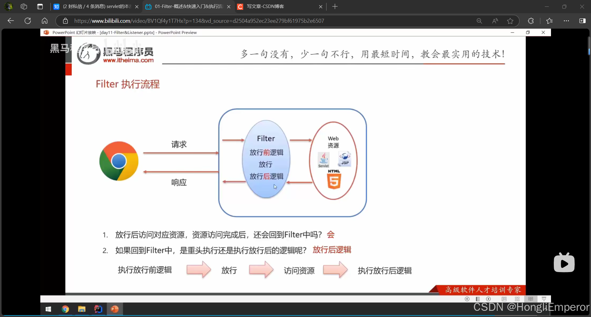Open File Explorer from recorded taskbar

pyautogui.click(x=82, y=309)
